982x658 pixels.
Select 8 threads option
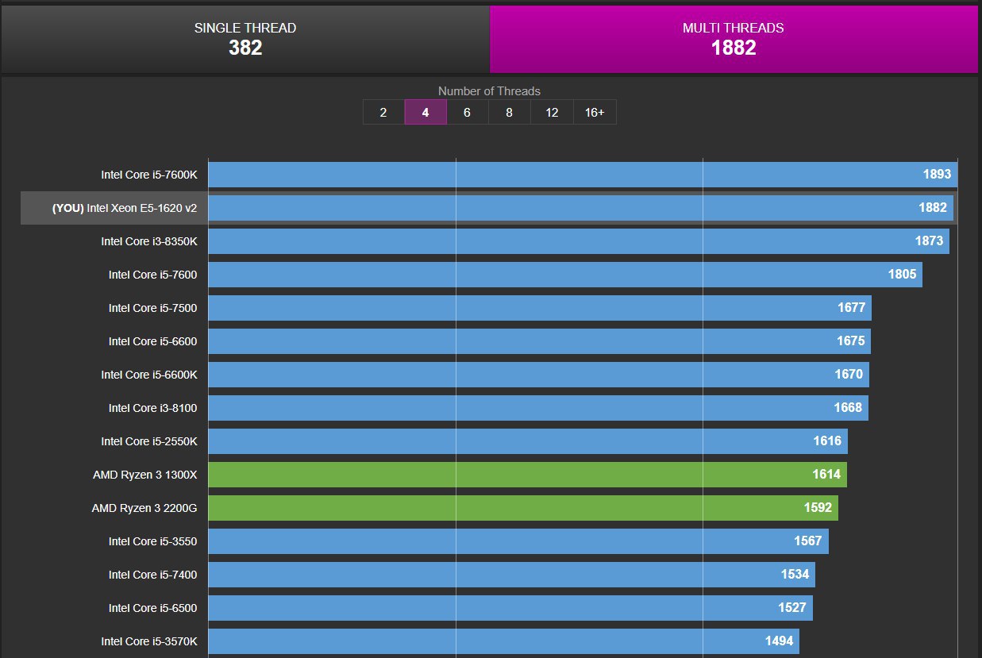(510, 112)
